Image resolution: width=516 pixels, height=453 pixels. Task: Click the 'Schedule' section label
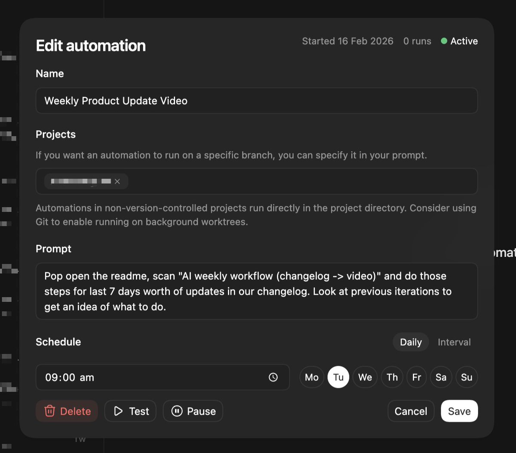[58, 342]
